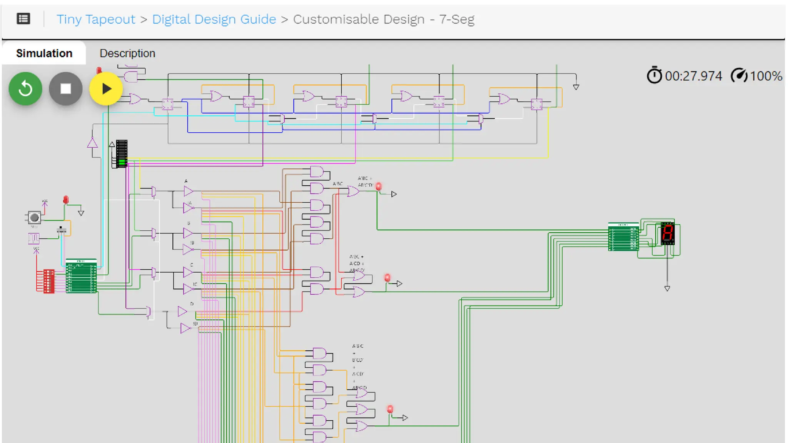788x443 pixels.
Task: Stop the running simulation
Action: pos(66,89)
